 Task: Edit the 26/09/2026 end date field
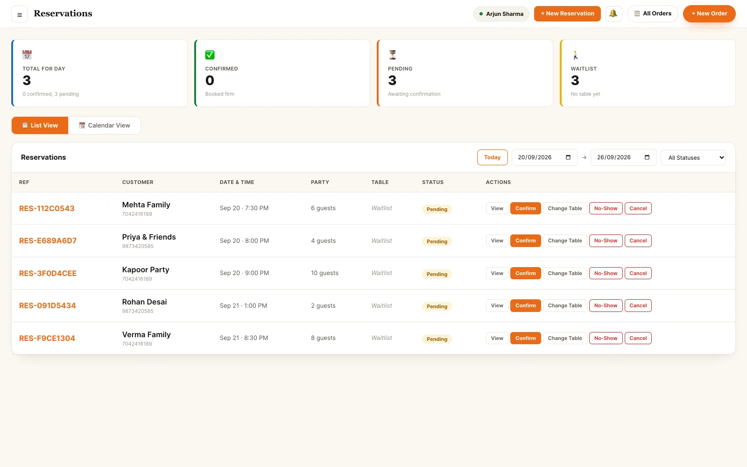click(x=624, y=157)
